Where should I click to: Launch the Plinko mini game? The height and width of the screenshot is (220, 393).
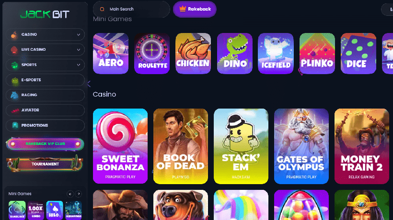(x=317, y=54)
